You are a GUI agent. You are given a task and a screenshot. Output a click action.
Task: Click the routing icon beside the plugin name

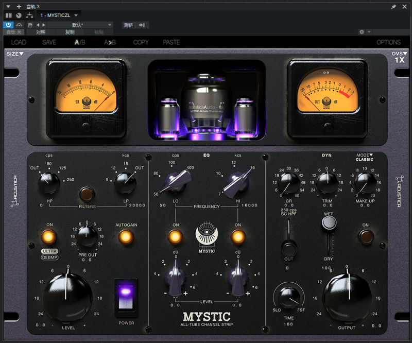[29, 15]
